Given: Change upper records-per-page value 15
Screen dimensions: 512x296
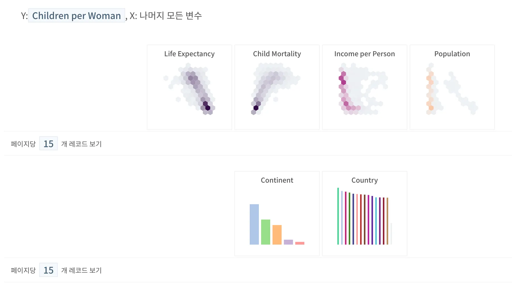Looking at the screenshot, I should click(48, 144).
